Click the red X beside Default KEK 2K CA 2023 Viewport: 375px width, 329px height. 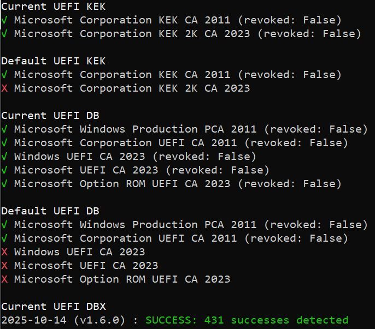[x=4, y=88]
